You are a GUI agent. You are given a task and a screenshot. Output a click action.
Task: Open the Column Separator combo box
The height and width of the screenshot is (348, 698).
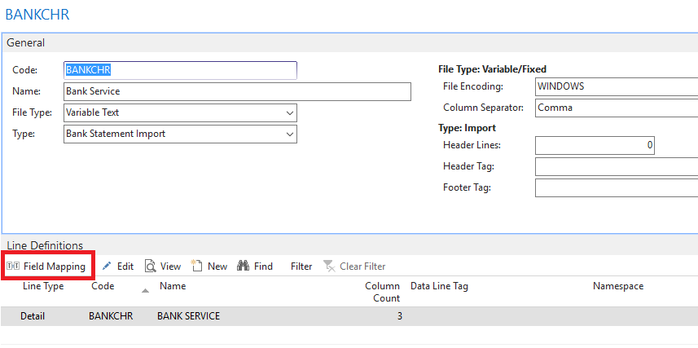(x=617, y=108)
